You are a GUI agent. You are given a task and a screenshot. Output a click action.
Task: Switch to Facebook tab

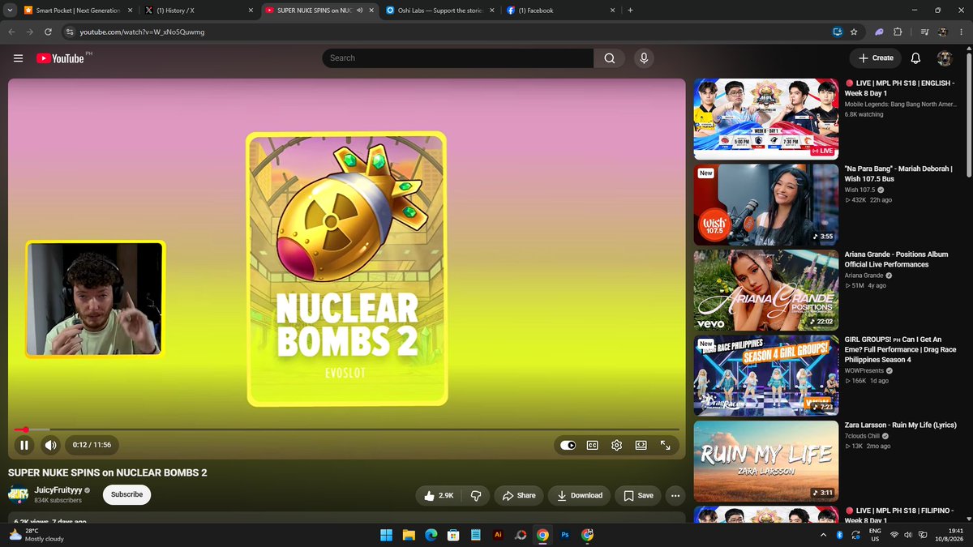tap(559, 10)
